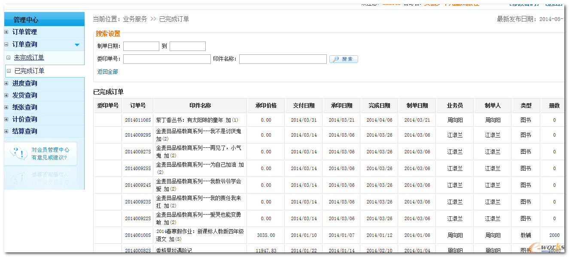569x257 pixels.
Task: Focus the 印件名称 input field
Action: [x=283, y=59]
